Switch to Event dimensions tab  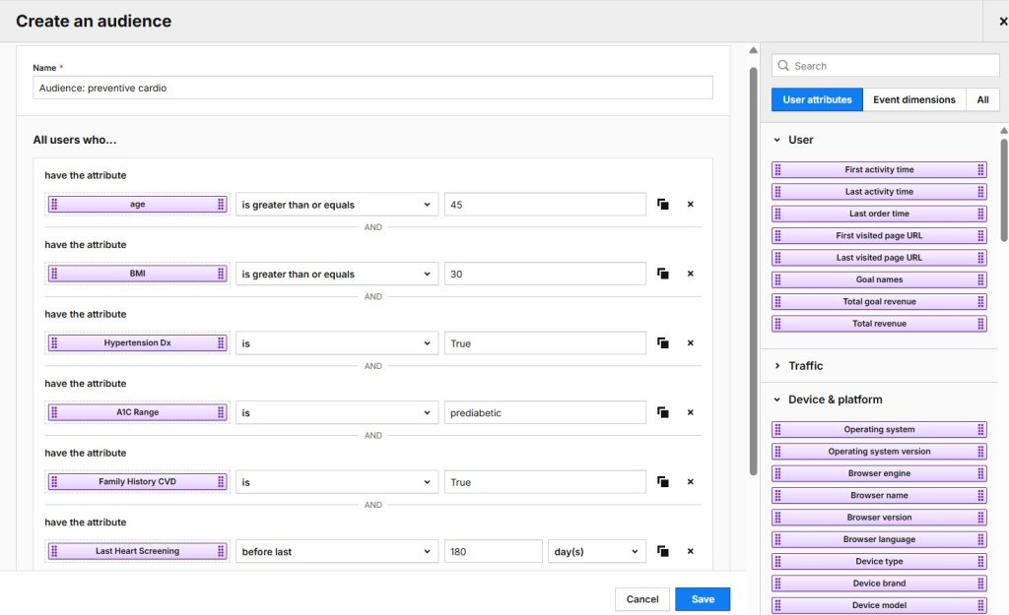tap(913, 99)
